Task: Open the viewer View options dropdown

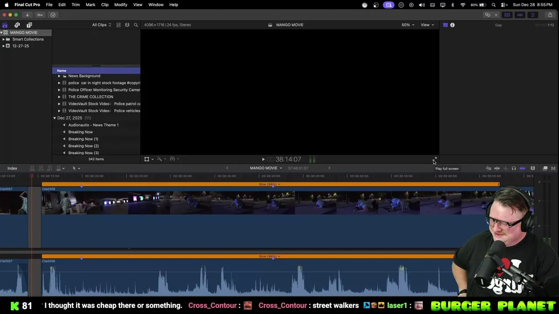Action: coord(427,25)
